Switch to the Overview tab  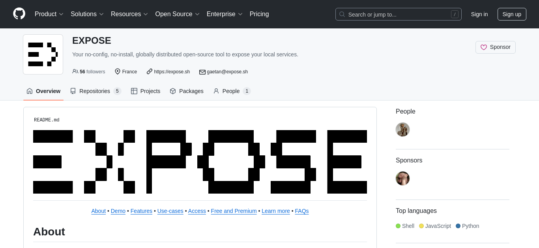tap(43, 91)
